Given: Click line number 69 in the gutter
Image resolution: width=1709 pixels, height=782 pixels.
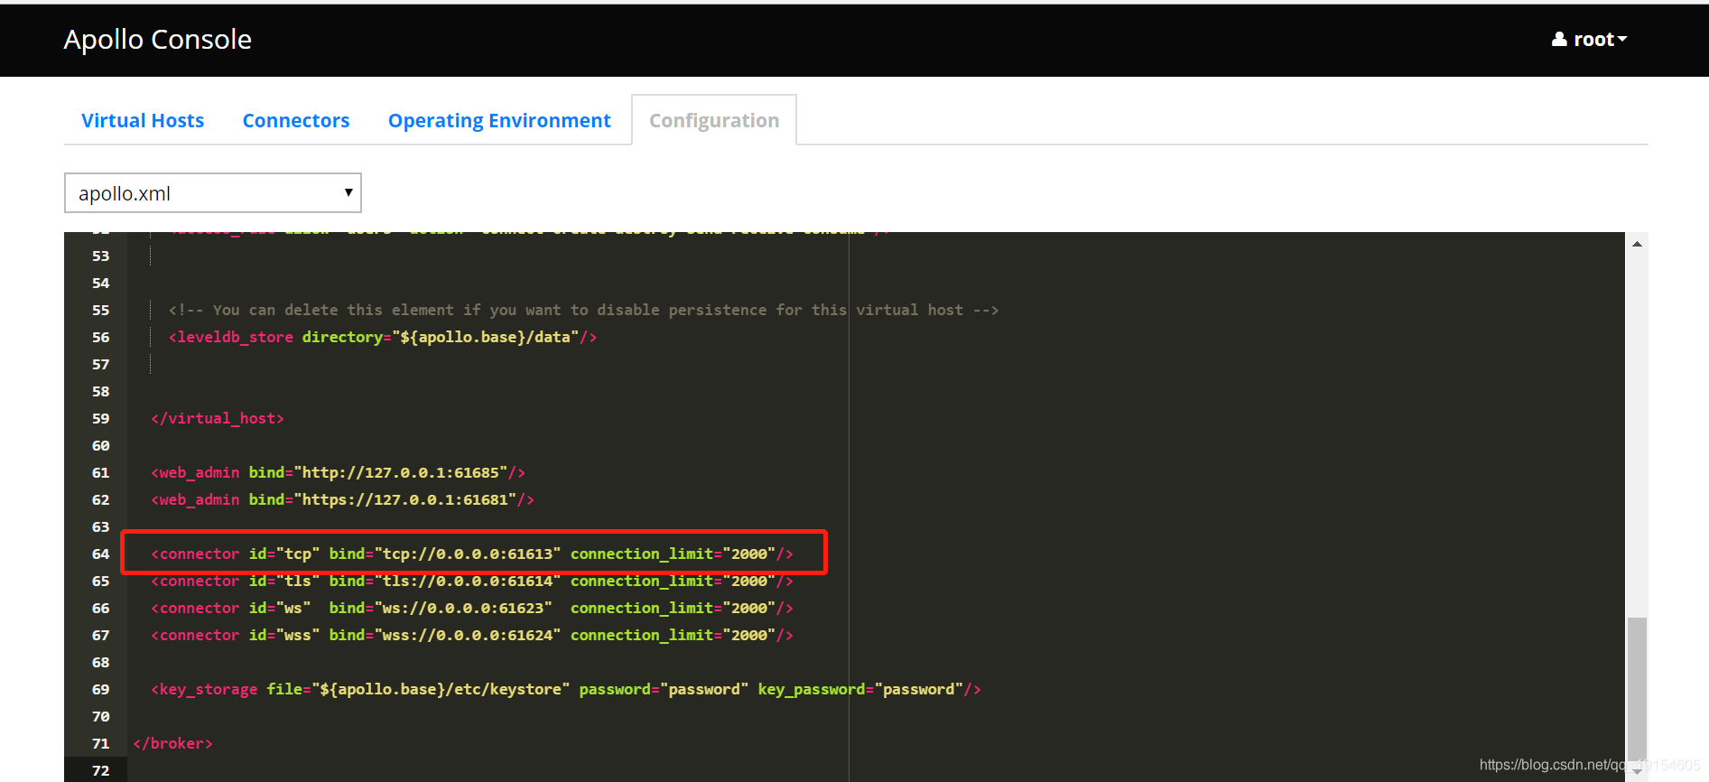Looking at the screenshot, I should click(100, 689).
